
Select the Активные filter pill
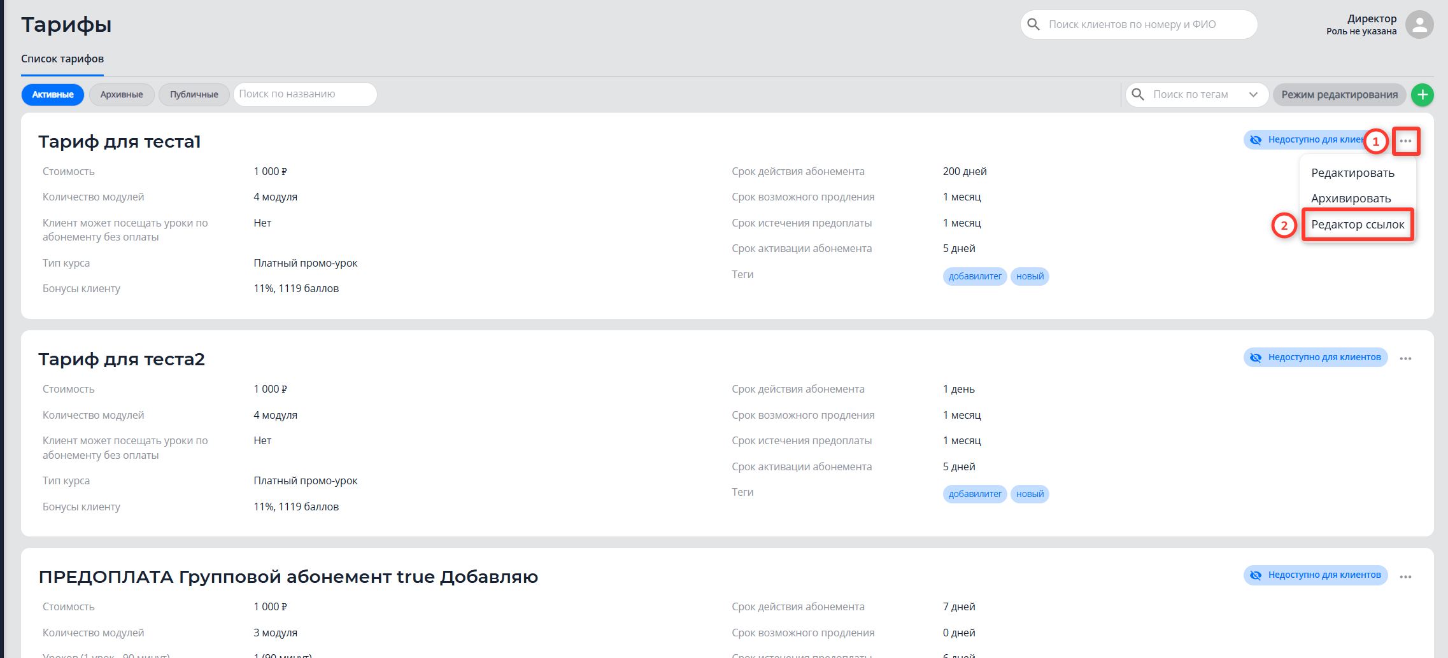pos(53,95)
